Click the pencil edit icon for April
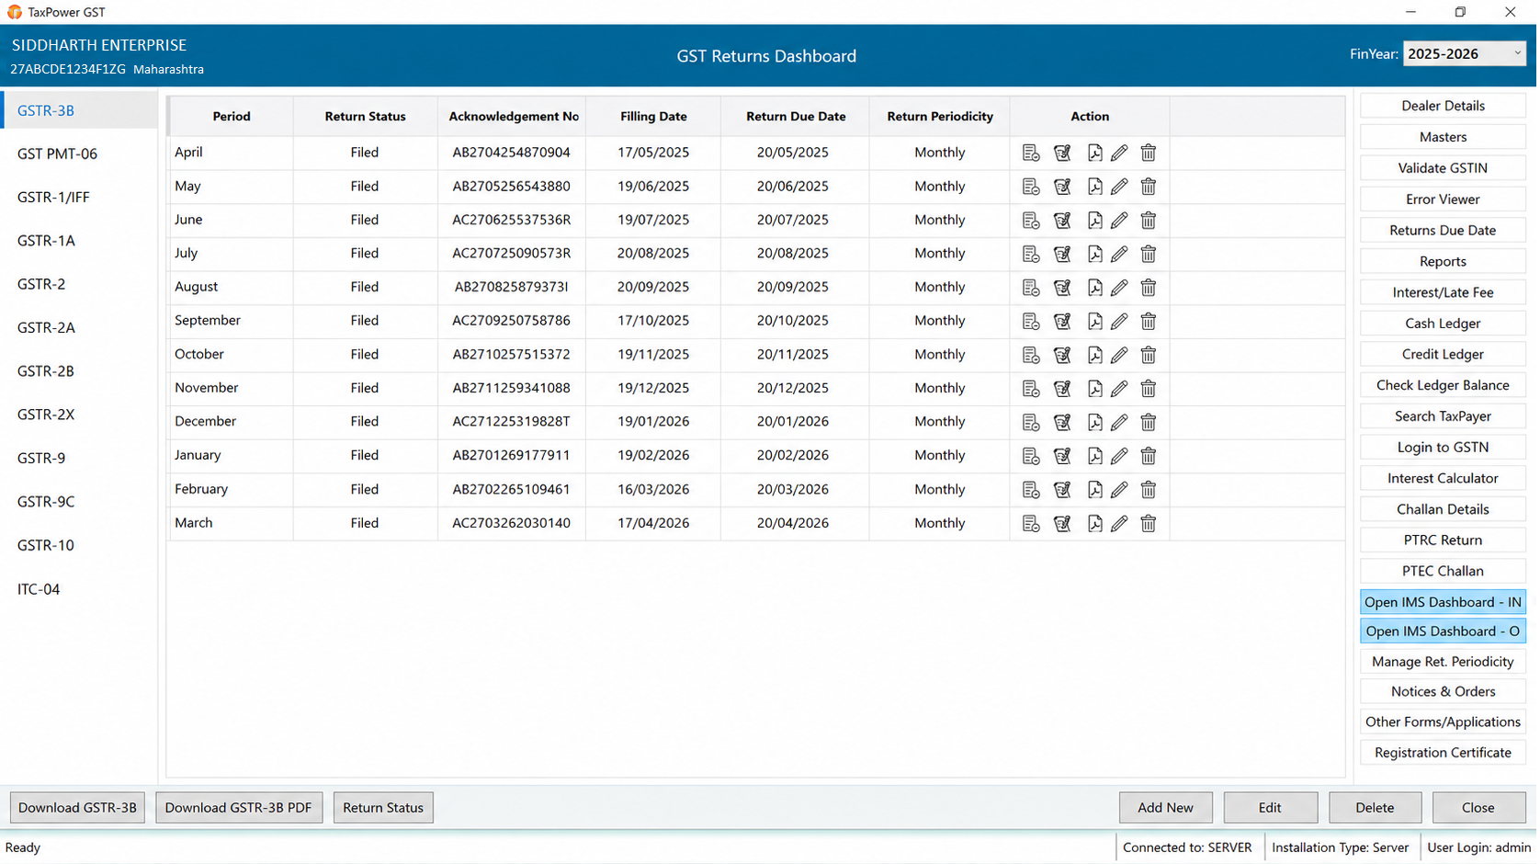1540x864 pixels. 1119,153
